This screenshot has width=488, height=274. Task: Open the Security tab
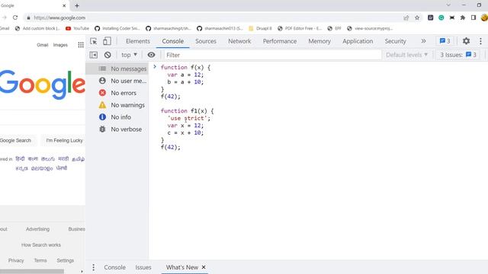tap(395, 41)
